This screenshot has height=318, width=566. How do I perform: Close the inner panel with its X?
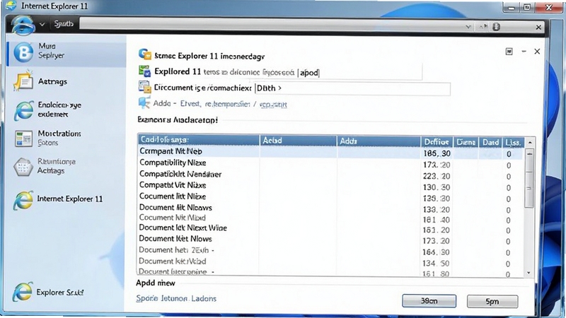[x=537, y=52]
